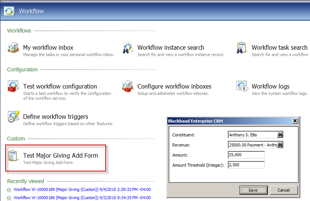Open recently viewed Workflow W-10000189 link
310x201 pixels.
[x=82, y=189]
